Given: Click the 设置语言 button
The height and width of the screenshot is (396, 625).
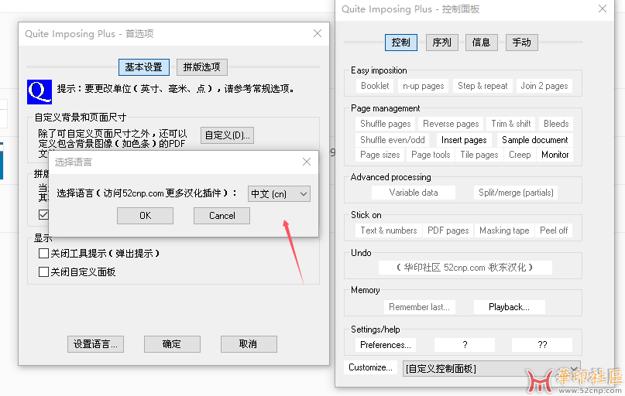Looking at the screenshot, I should [x=95, y=344].
